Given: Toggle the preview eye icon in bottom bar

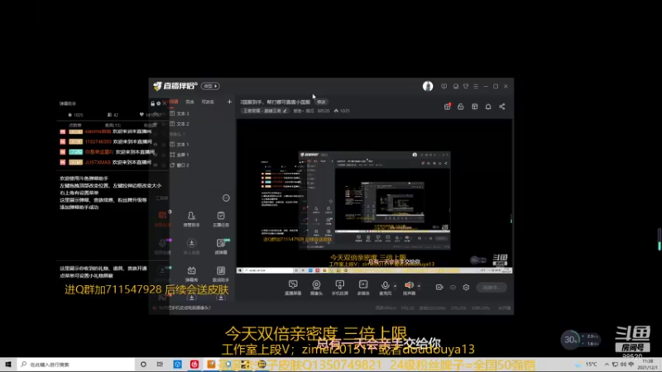Looking at the screenshot, I should pos(453,287).
